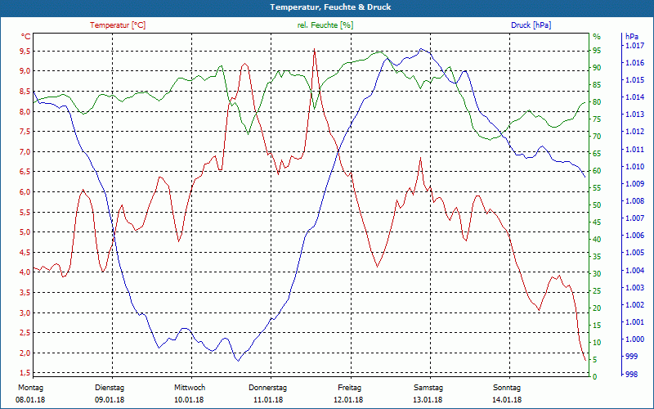Click the date '08.01.18'
This screenshot has width=654, height=409.
pyautogui.click(x=30, y=400)
